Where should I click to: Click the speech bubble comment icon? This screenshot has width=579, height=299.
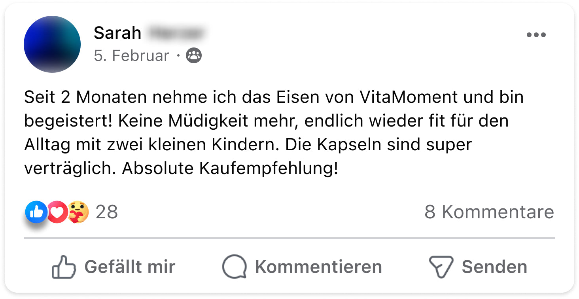(234, 267)
